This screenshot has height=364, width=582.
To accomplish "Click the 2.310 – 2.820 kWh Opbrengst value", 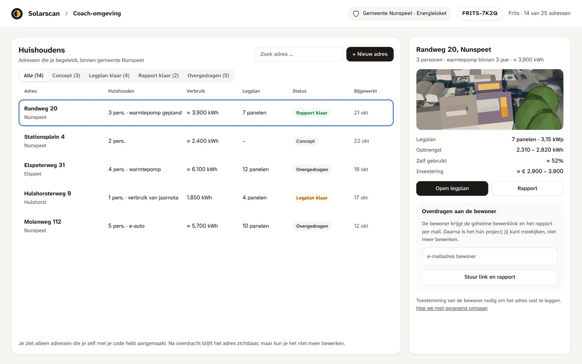I will (x=540, y=150).
